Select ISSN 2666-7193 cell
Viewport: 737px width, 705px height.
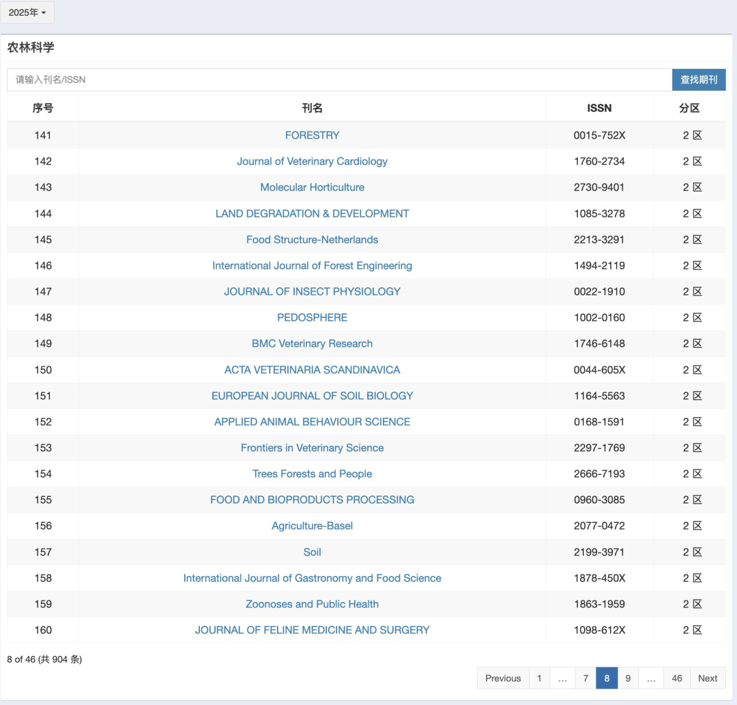point(599,474)
